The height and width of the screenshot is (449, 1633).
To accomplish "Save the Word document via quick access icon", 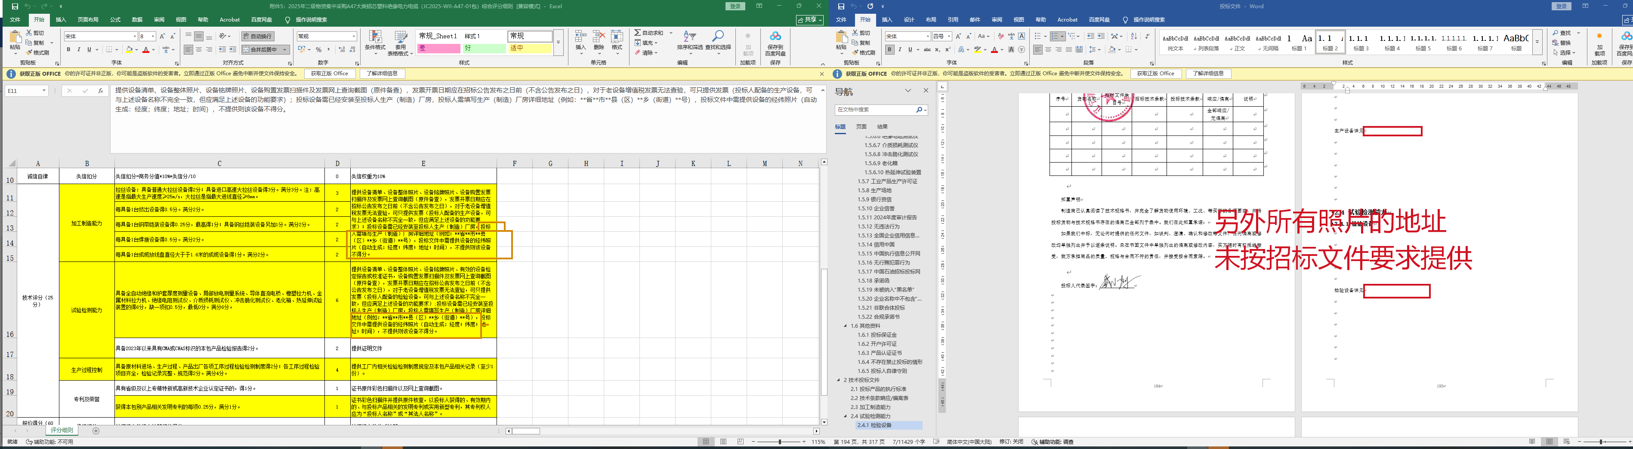I will [x=840, y=6].
